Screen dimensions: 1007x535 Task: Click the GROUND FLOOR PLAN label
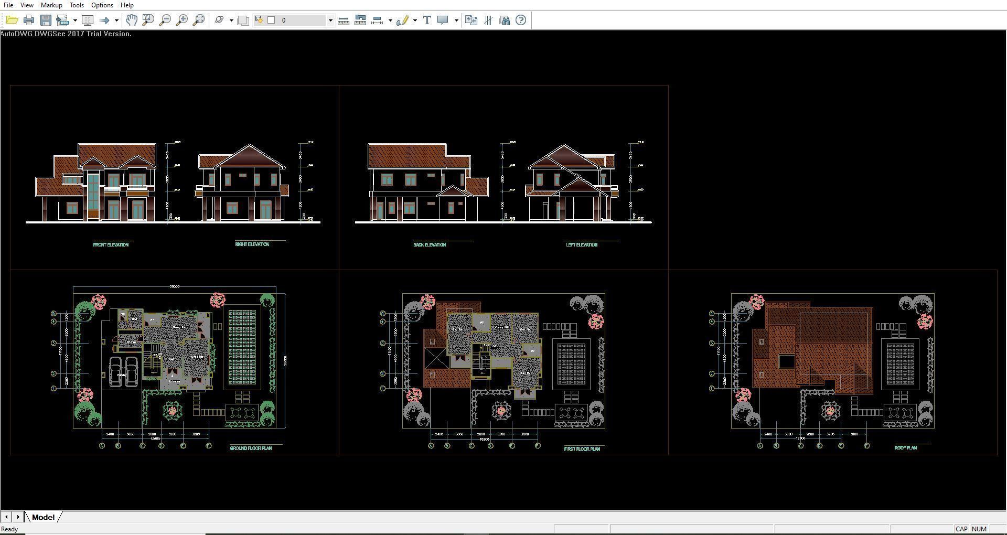(x=251, y=448)
